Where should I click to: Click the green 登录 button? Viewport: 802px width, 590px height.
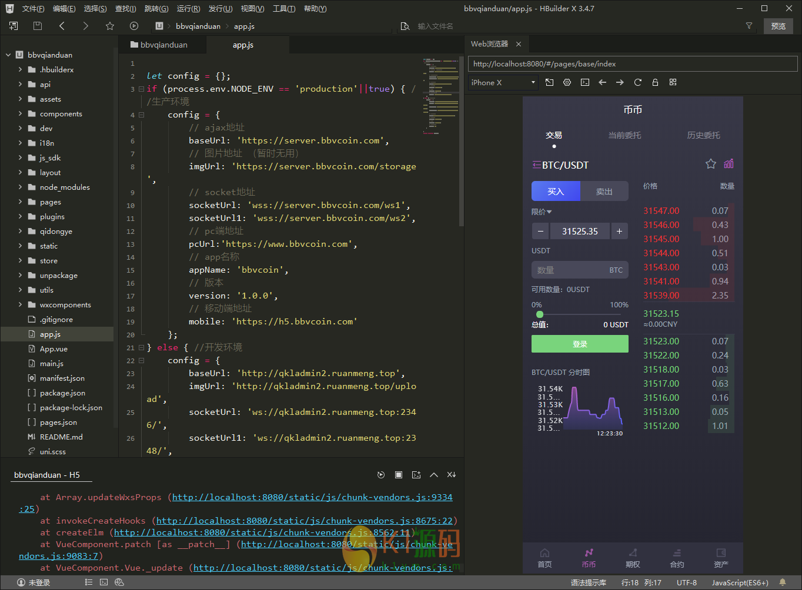(x=580, y=344)
